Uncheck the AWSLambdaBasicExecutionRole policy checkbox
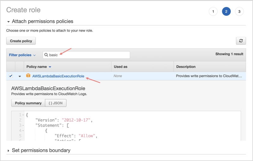This screenshot has height=161, width=253. click(11, 76)
